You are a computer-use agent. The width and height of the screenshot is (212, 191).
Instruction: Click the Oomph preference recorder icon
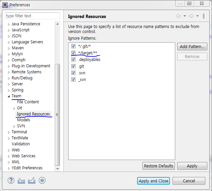coord(42,180)
